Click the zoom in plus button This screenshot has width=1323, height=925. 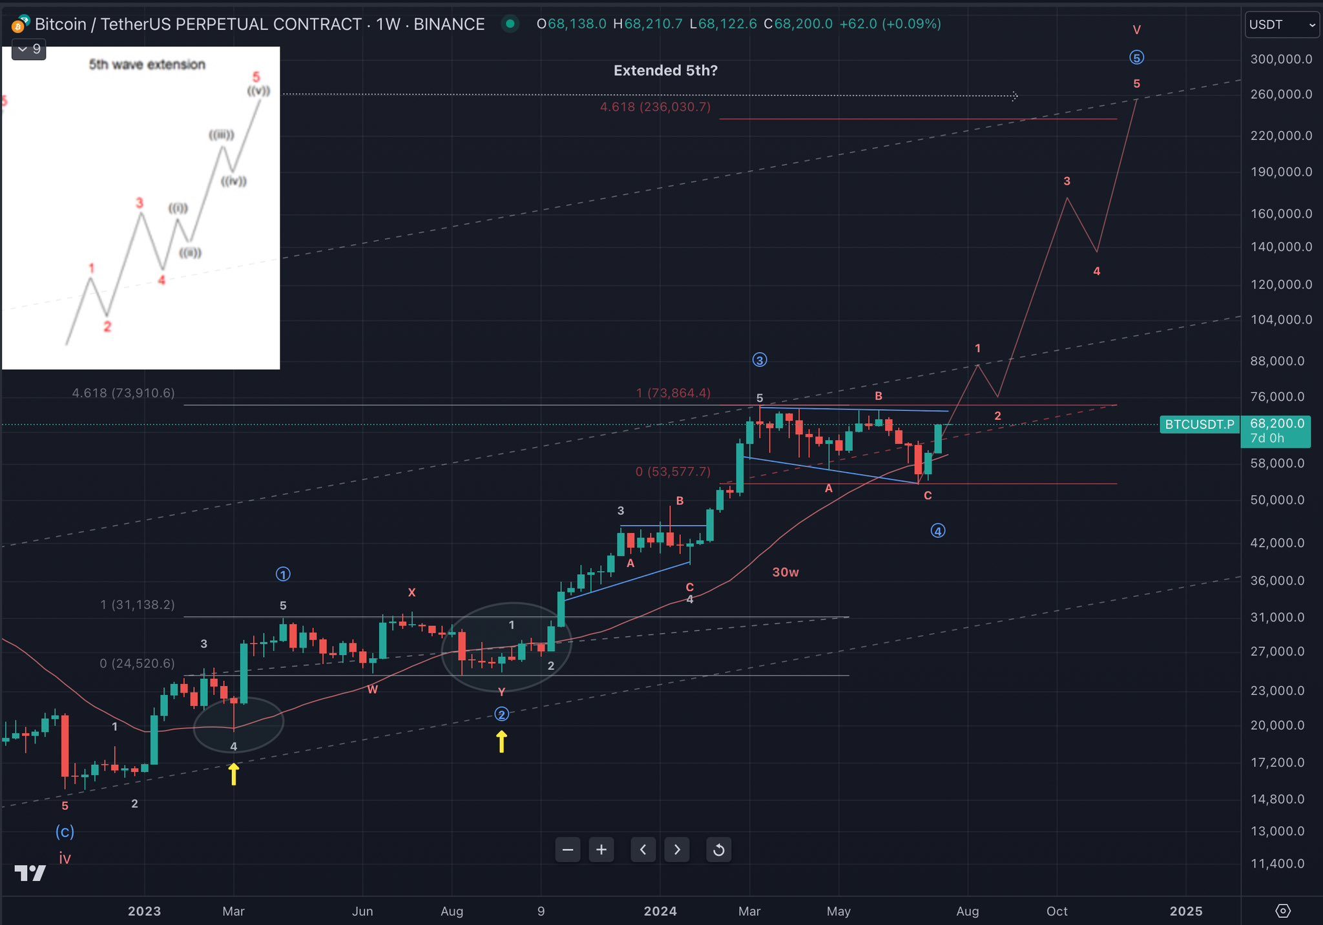pyautogui.click(x=601, y=849)
